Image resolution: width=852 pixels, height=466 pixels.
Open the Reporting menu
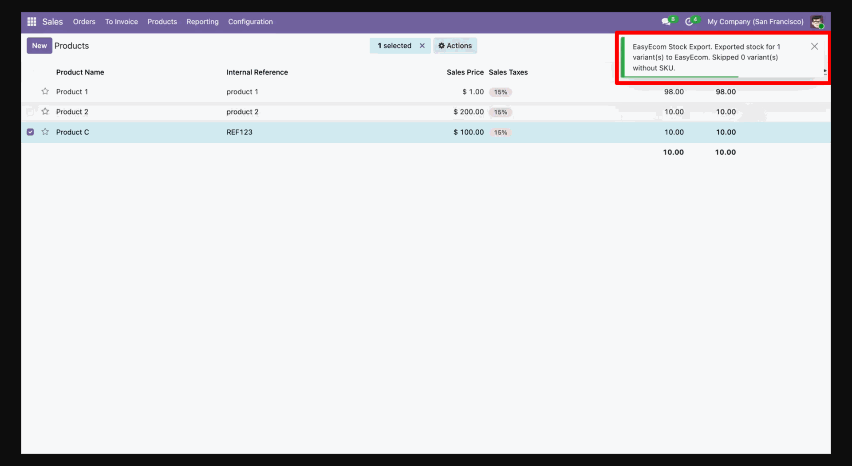click(x=202, y=22)
